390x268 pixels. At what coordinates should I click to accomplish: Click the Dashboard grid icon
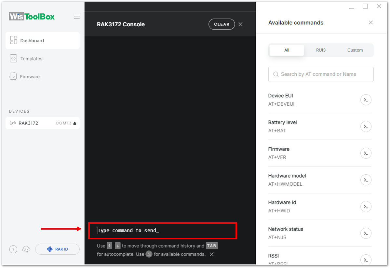[x=13, y=40]
